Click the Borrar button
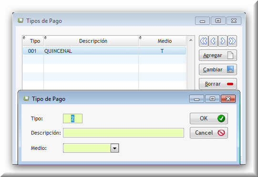Screen dimensions: 258x177 click(x=218, y=84)
